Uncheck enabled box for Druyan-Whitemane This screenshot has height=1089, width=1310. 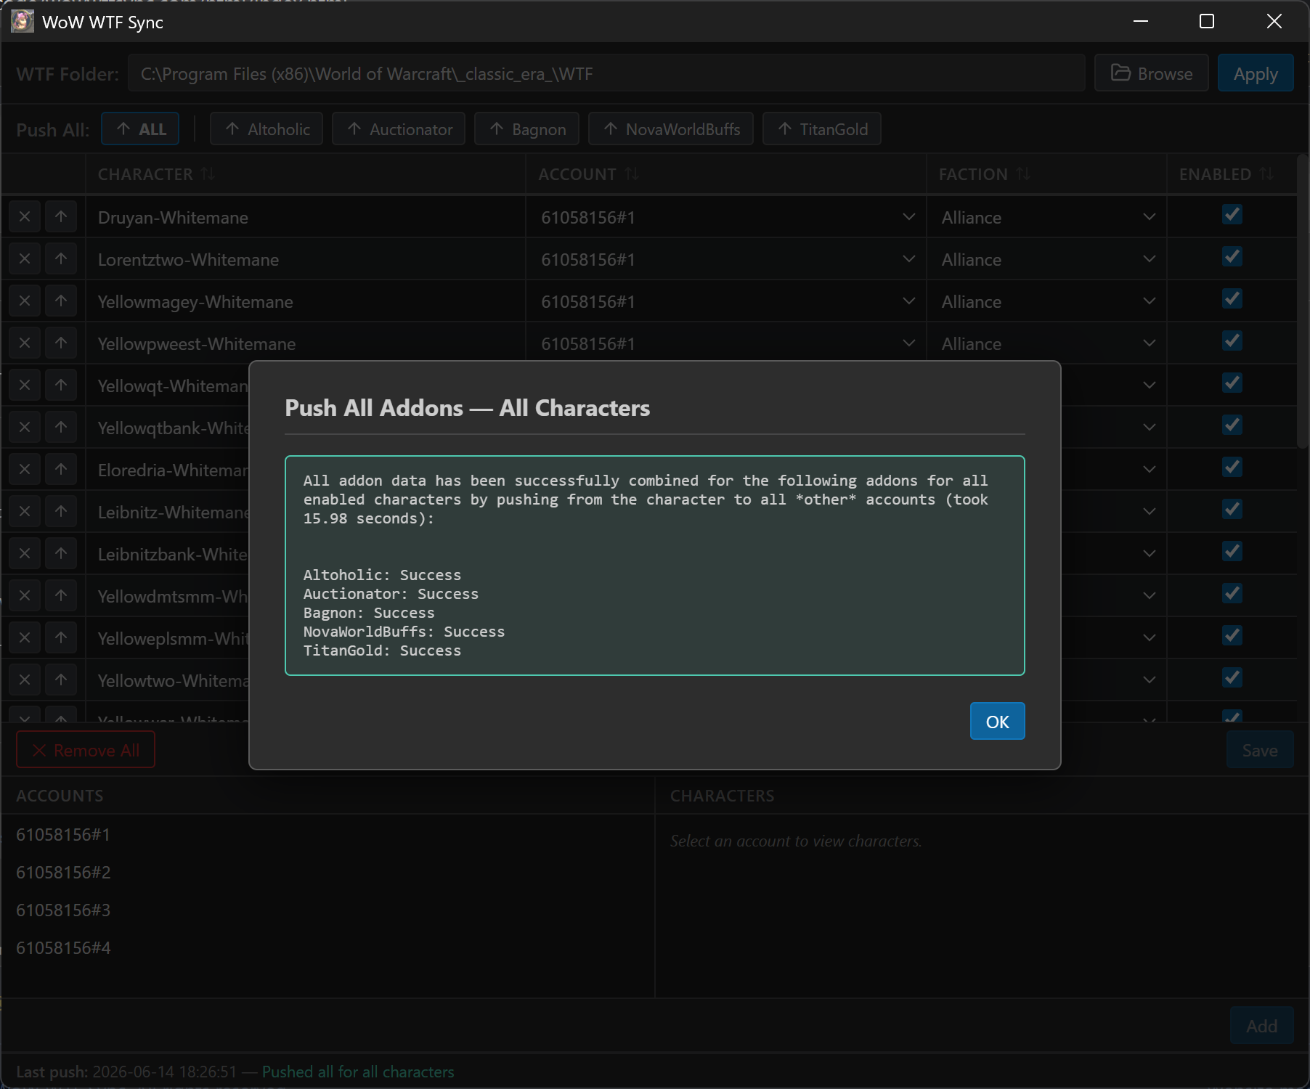[1232, 215]
